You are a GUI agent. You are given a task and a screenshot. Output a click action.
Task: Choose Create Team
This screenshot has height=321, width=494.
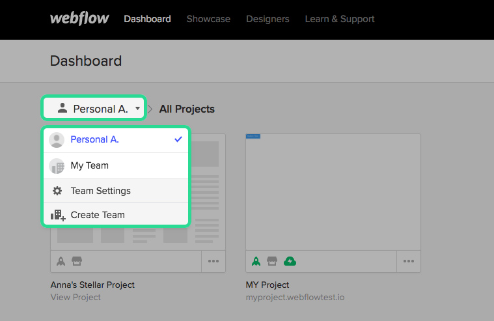tap(116, 214)
